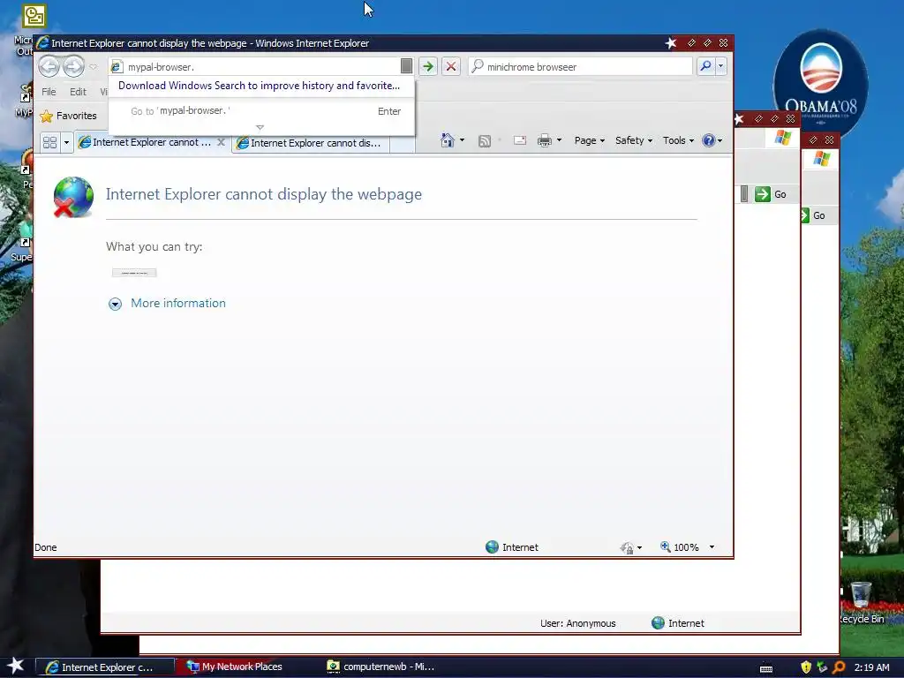Open the tab list dropdown arrow
The image size is (904, 678).
[x=66, y=142]
